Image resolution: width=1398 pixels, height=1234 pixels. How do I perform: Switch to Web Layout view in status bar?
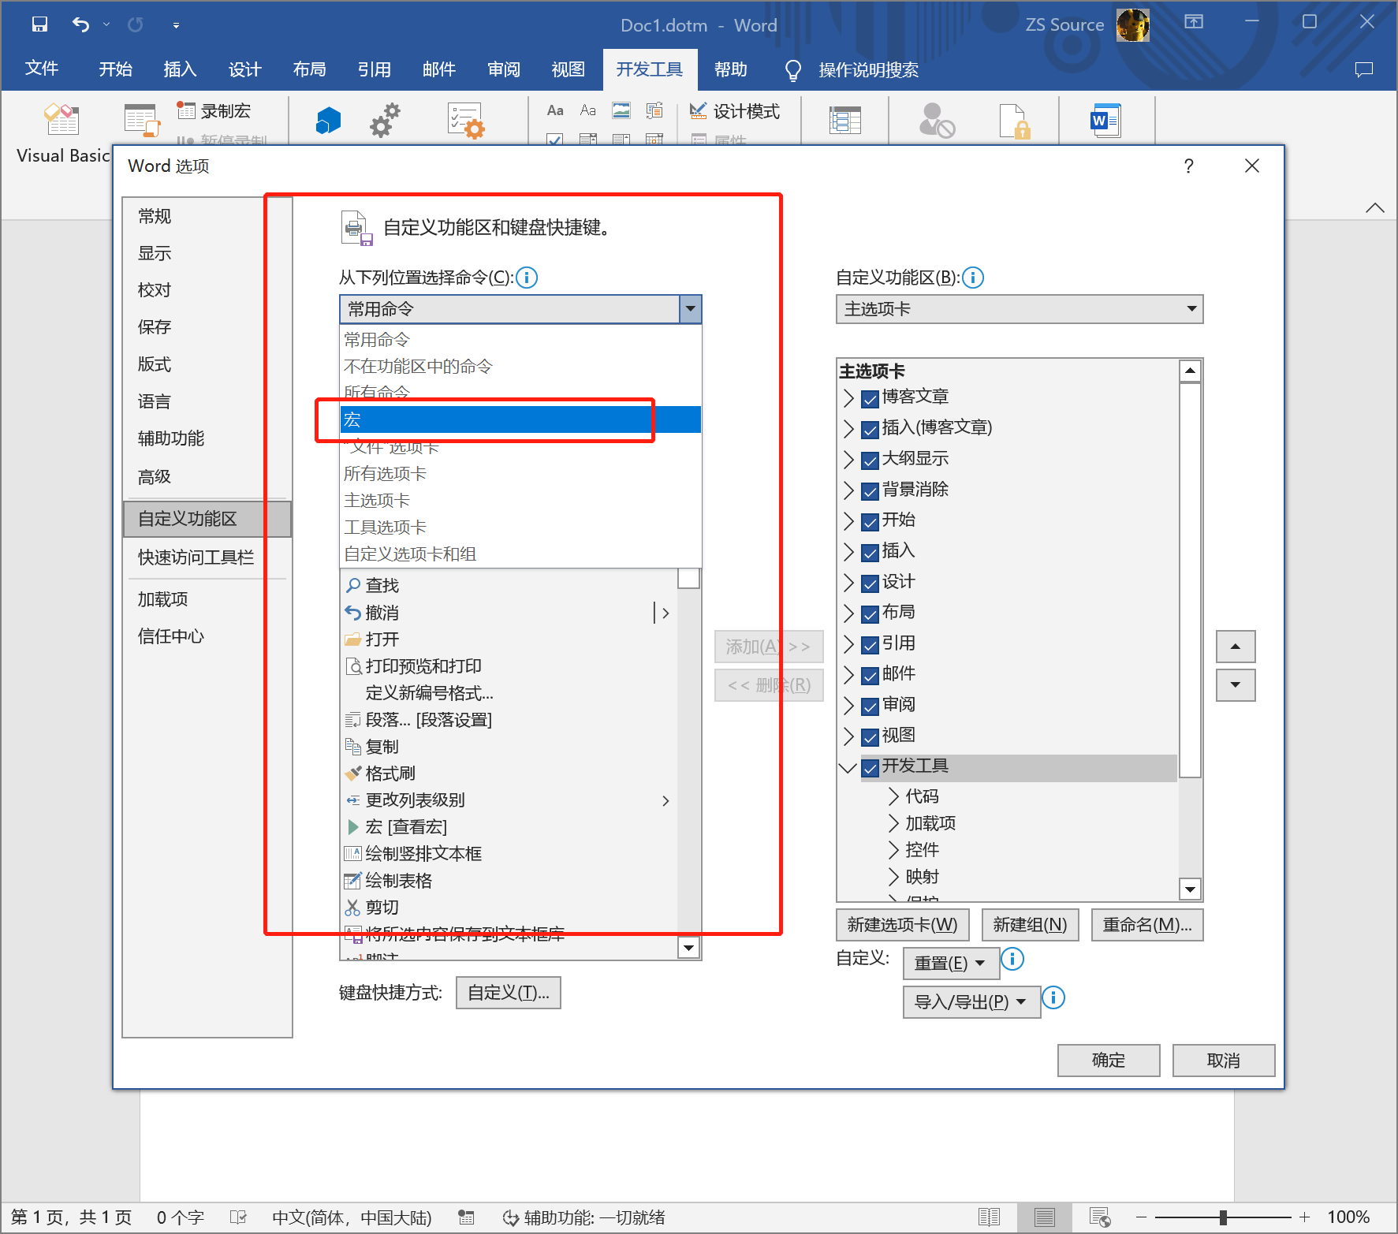[1099, 1217]
